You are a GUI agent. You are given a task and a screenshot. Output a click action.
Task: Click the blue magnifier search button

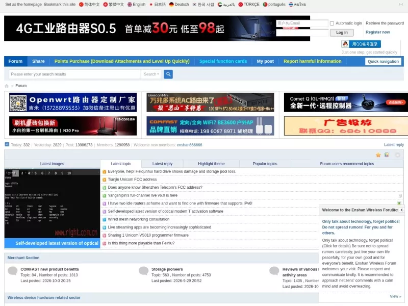[x=168, y=74]
